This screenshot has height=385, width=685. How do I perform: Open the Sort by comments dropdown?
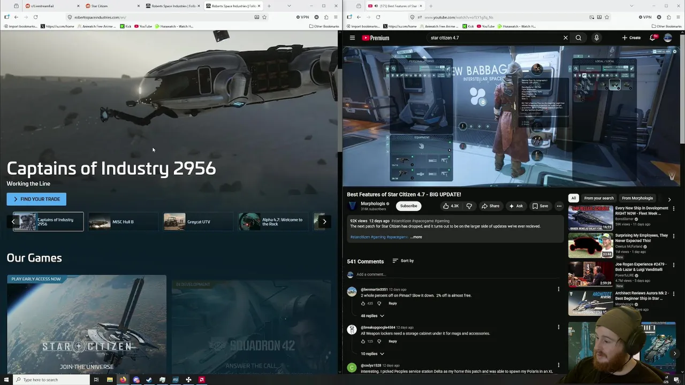coord(403,261)
